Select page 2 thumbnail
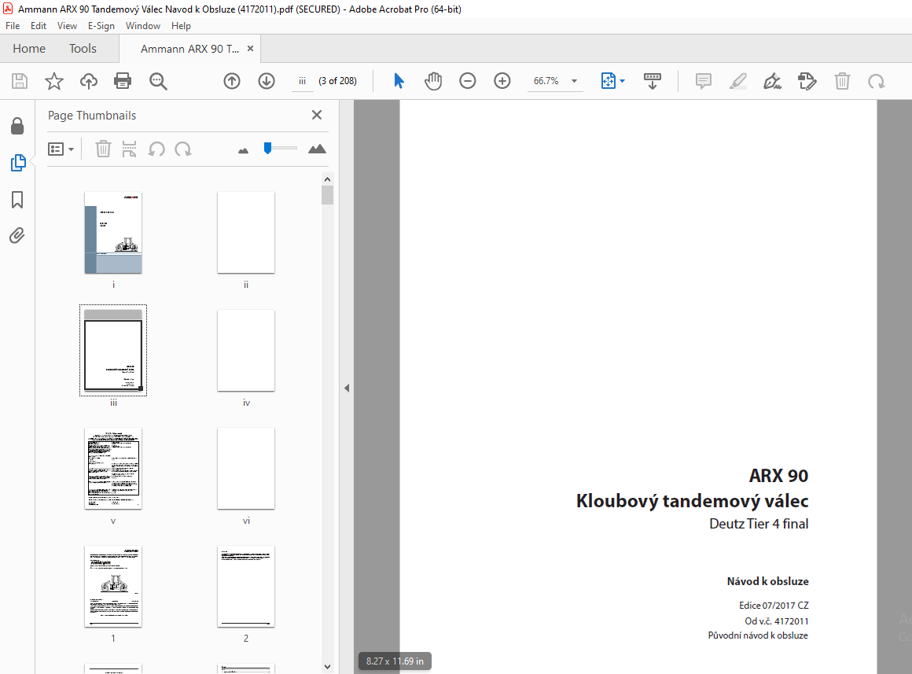This screenshot has width=912, height=674. pyautogui.click(x=246, y=587)
